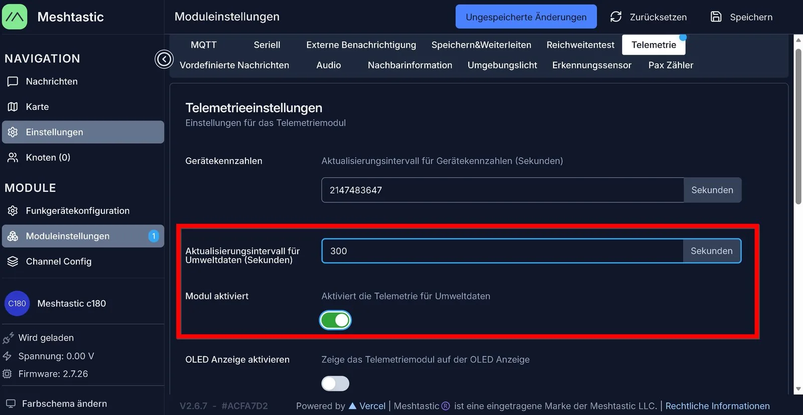
Task: Click Farbschema ändern
Action: tap(64, 403)
